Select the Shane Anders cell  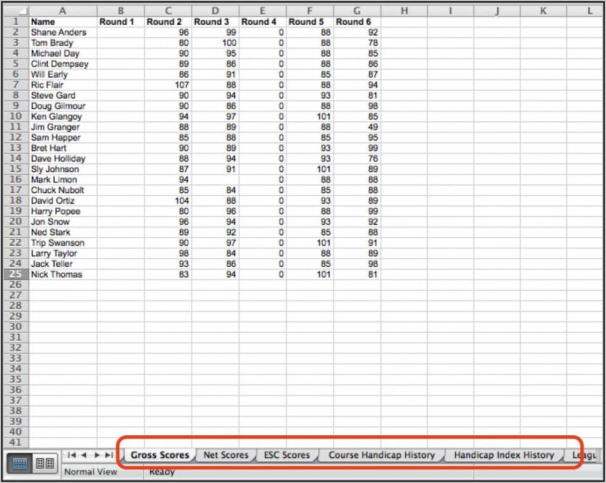[x=63, y=32]
